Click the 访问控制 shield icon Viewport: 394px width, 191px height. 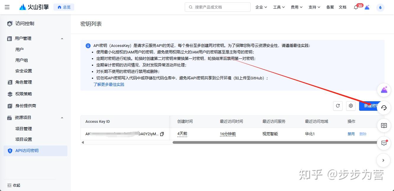click(x=10, y=24)
